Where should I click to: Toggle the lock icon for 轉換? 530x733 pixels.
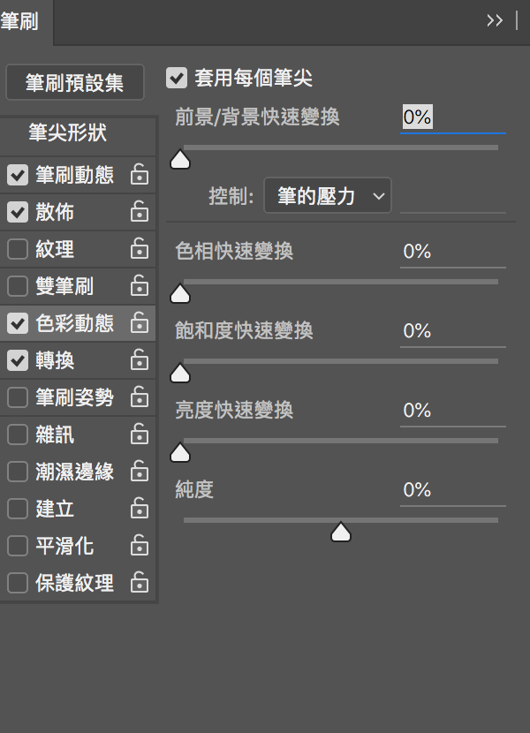coord(140,360)
